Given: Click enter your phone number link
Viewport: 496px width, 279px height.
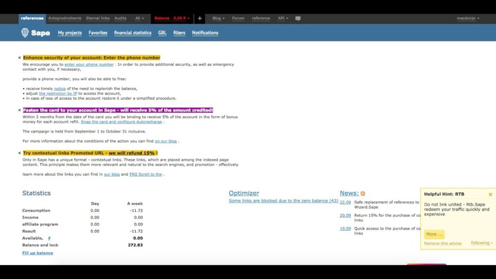Looking at the screenshot, I should point(89,64).
